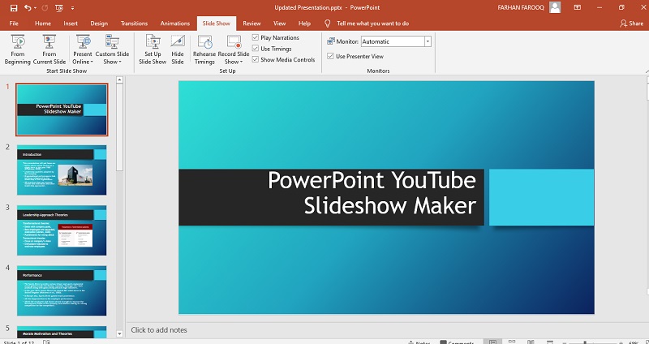Click the Custom Slide Show icon
Viewport: 649px width, 344px height.
click(x=112, y=42)
